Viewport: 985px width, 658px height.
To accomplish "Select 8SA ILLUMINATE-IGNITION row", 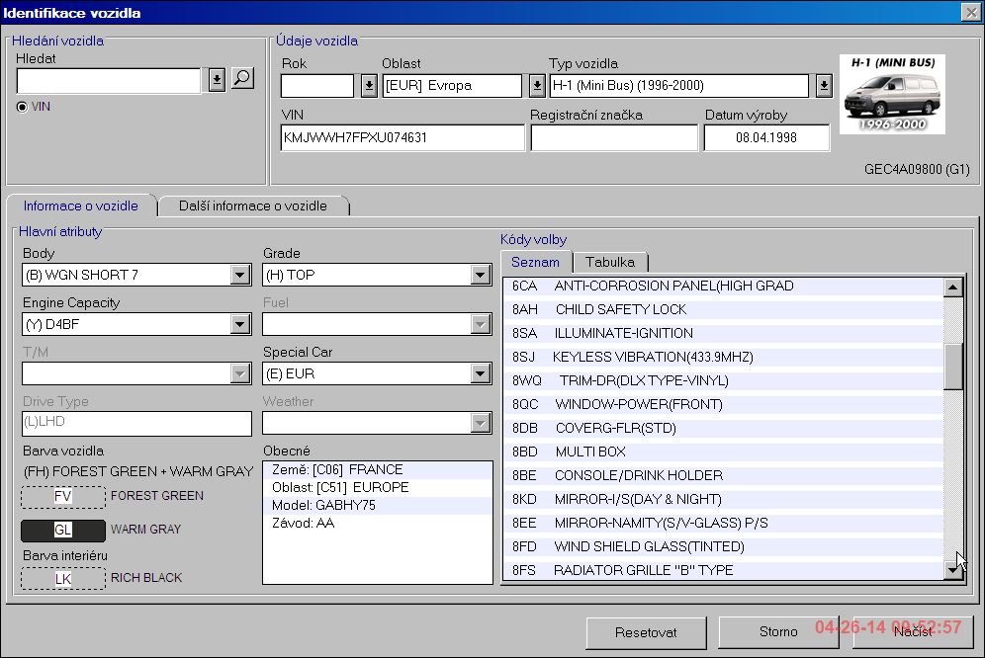I will click(723, 333).
